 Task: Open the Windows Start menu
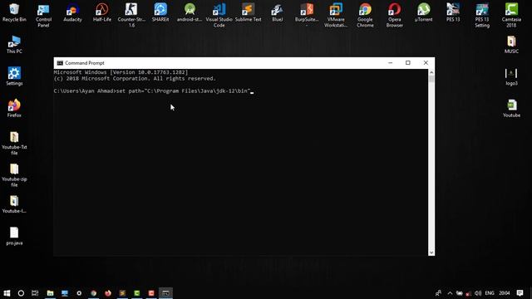(7, 293)
